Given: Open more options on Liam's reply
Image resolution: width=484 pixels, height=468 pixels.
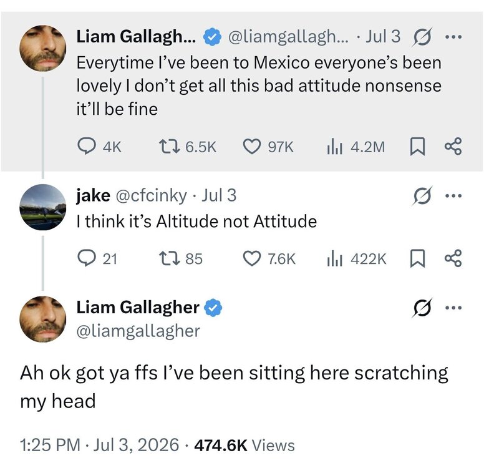Looking at the screenshot, I should point(453,308).
